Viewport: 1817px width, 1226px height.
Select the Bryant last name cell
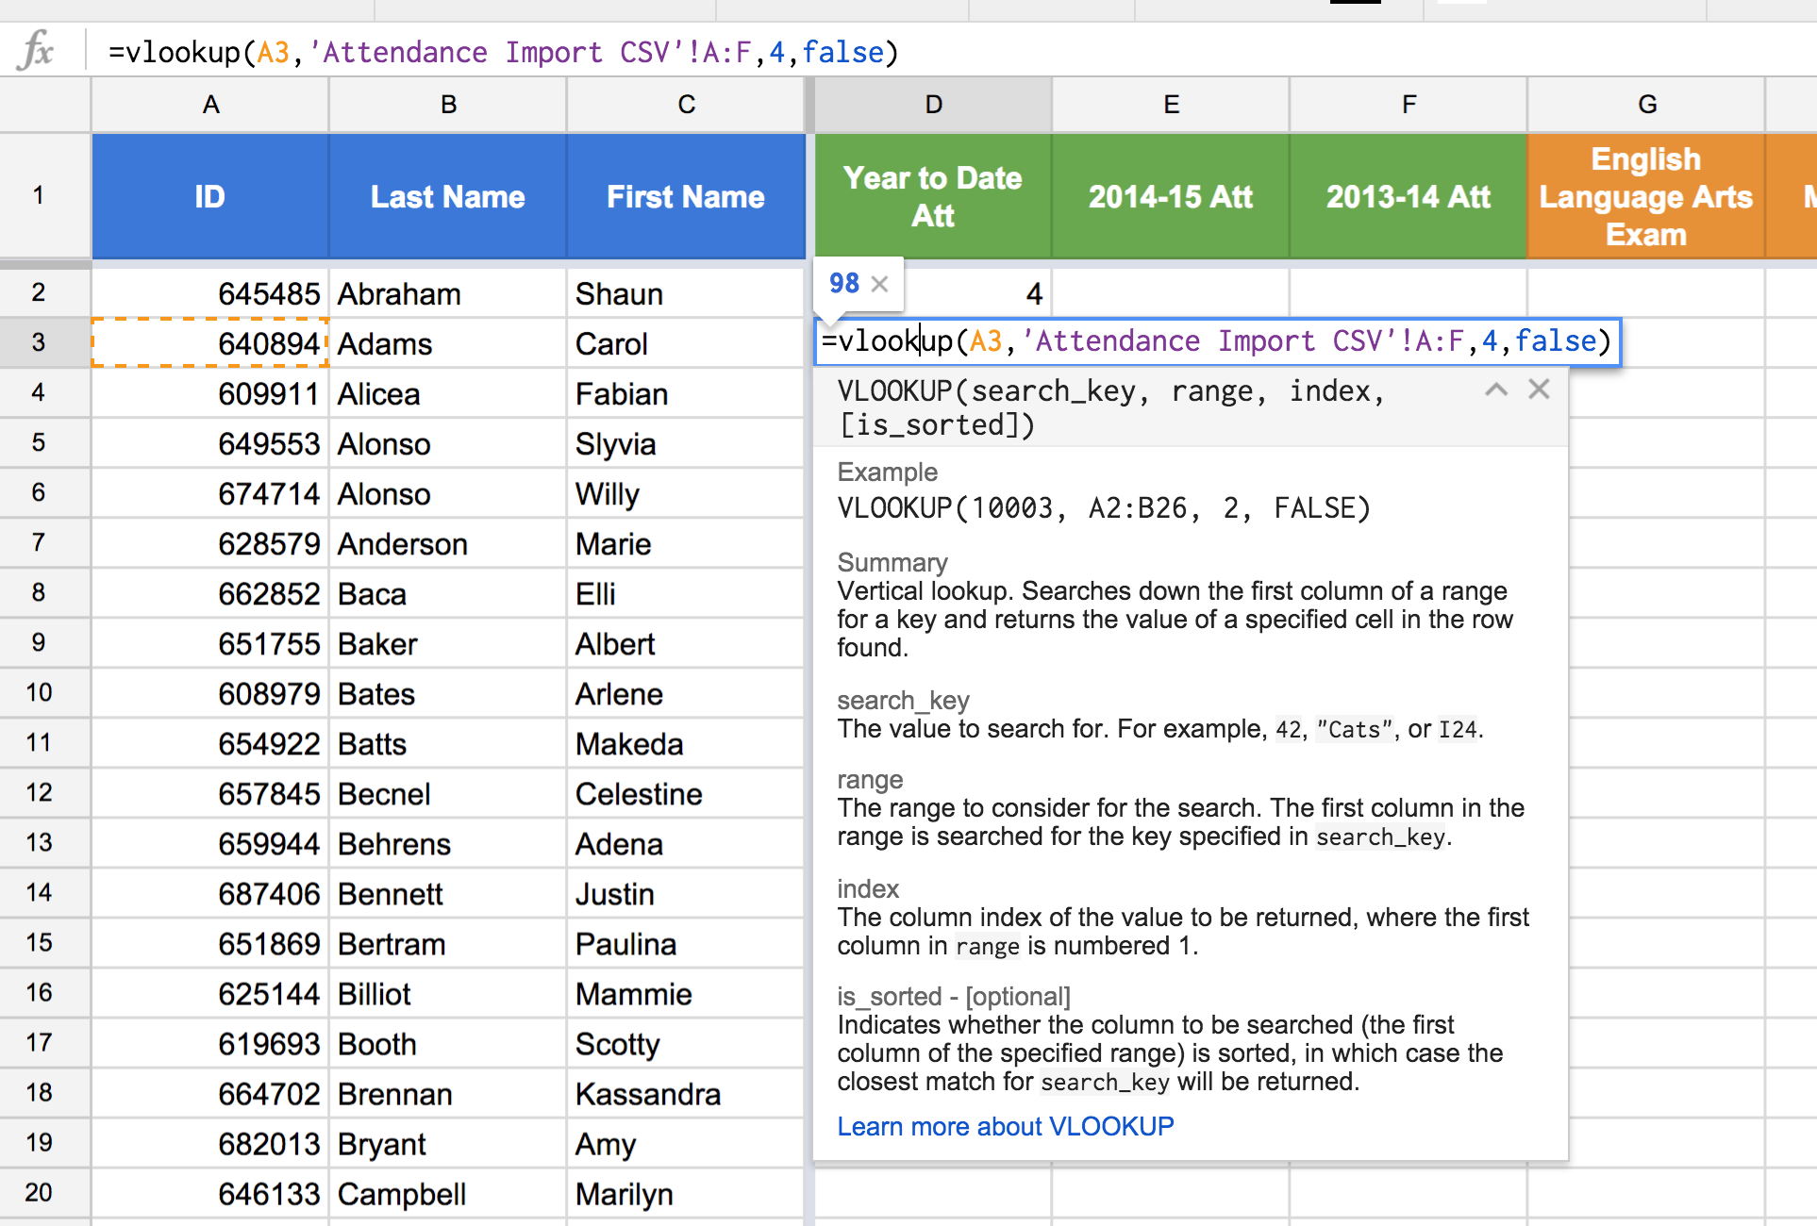448,1143
